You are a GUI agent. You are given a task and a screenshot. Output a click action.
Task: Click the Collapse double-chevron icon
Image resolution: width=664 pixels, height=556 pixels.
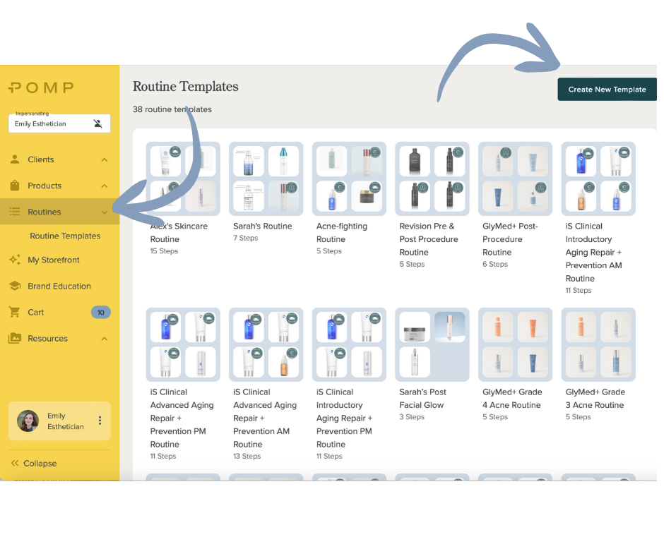(15, 463)
